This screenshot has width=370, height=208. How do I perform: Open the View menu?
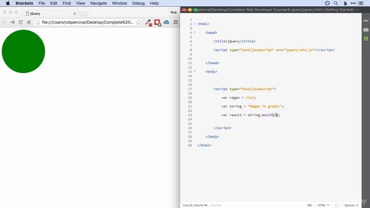click(x=80, y=3)
